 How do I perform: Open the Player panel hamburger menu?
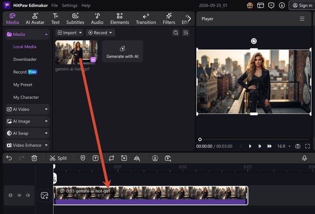tap(302, 19)
